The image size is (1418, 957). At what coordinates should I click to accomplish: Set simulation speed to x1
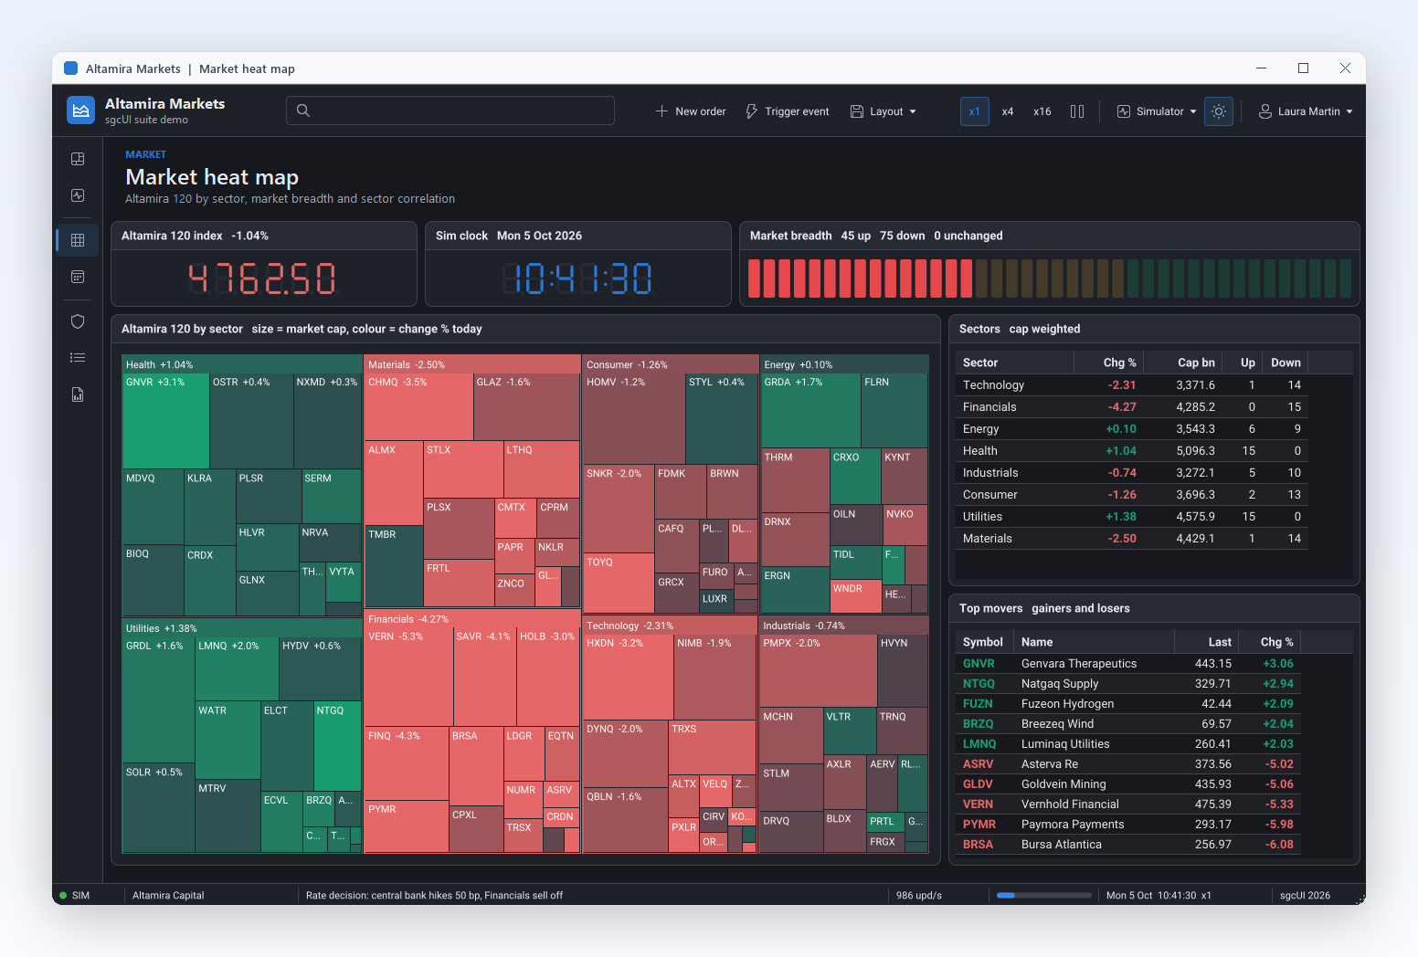click(x=975, y=111)
